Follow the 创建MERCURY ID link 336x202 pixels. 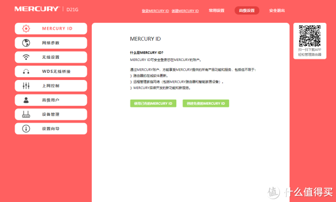(x=185, y=11)
